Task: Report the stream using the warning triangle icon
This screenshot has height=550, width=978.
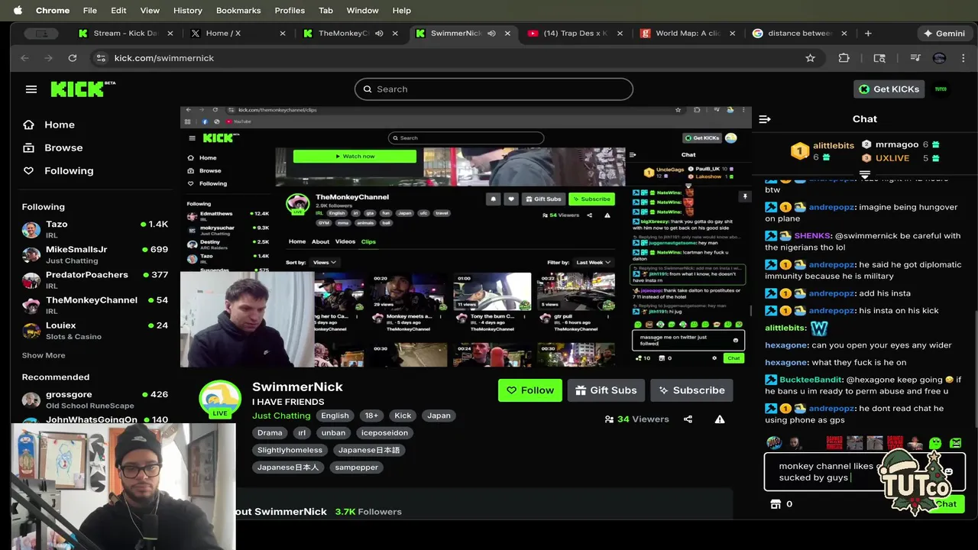Action: point(720,419)
